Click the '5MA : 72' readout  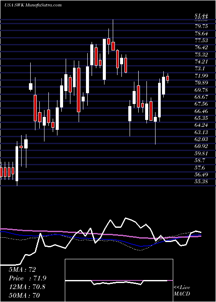[22, 270]
